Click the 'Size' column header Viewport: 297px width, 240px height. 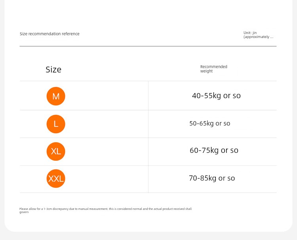tap(53, 70)
